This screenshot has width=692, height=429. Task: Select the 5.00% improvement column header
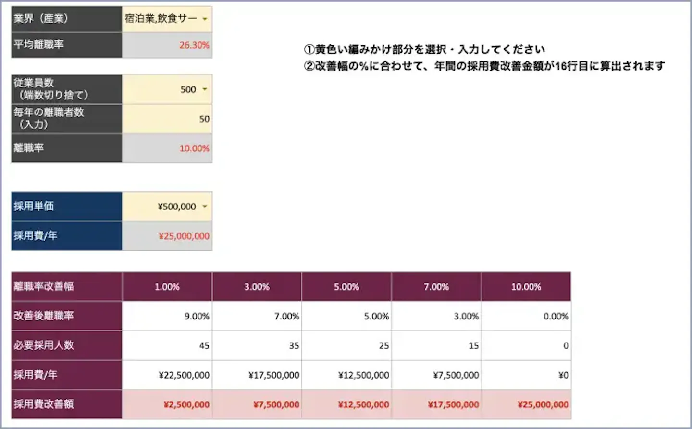347,287
